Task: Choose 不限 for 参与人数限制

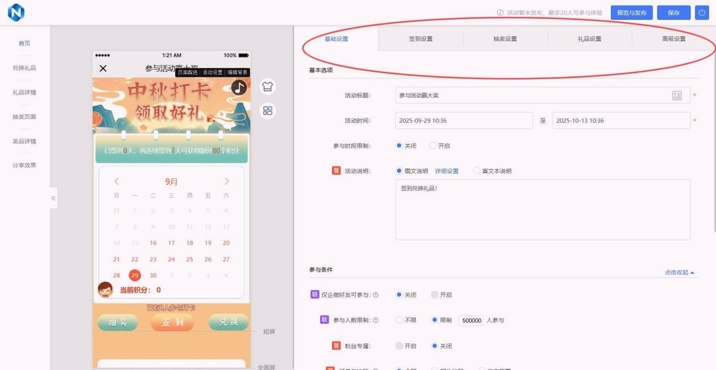Action: 400,320
